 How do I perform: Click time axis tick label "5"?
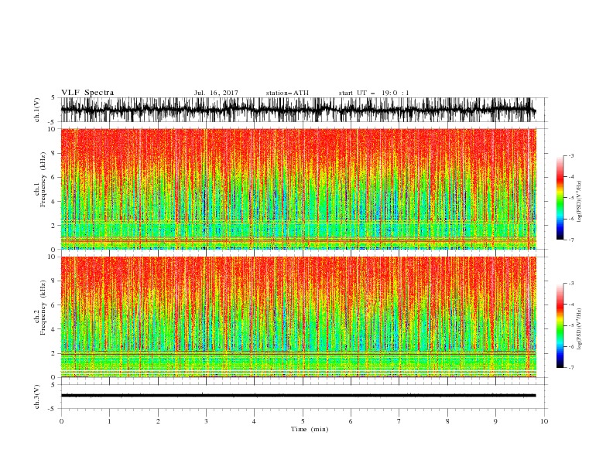click(303, 421)
